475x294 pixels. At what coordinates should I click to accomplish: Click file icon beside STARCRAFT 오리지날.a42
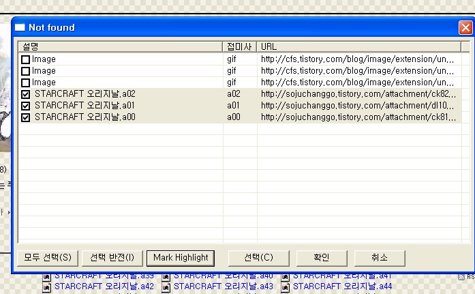46,287
